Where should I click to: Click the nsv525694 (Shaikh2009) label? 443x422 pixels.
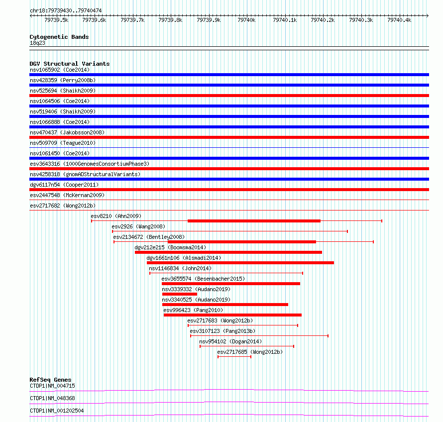pyautogui.click(x=63, y=91)
